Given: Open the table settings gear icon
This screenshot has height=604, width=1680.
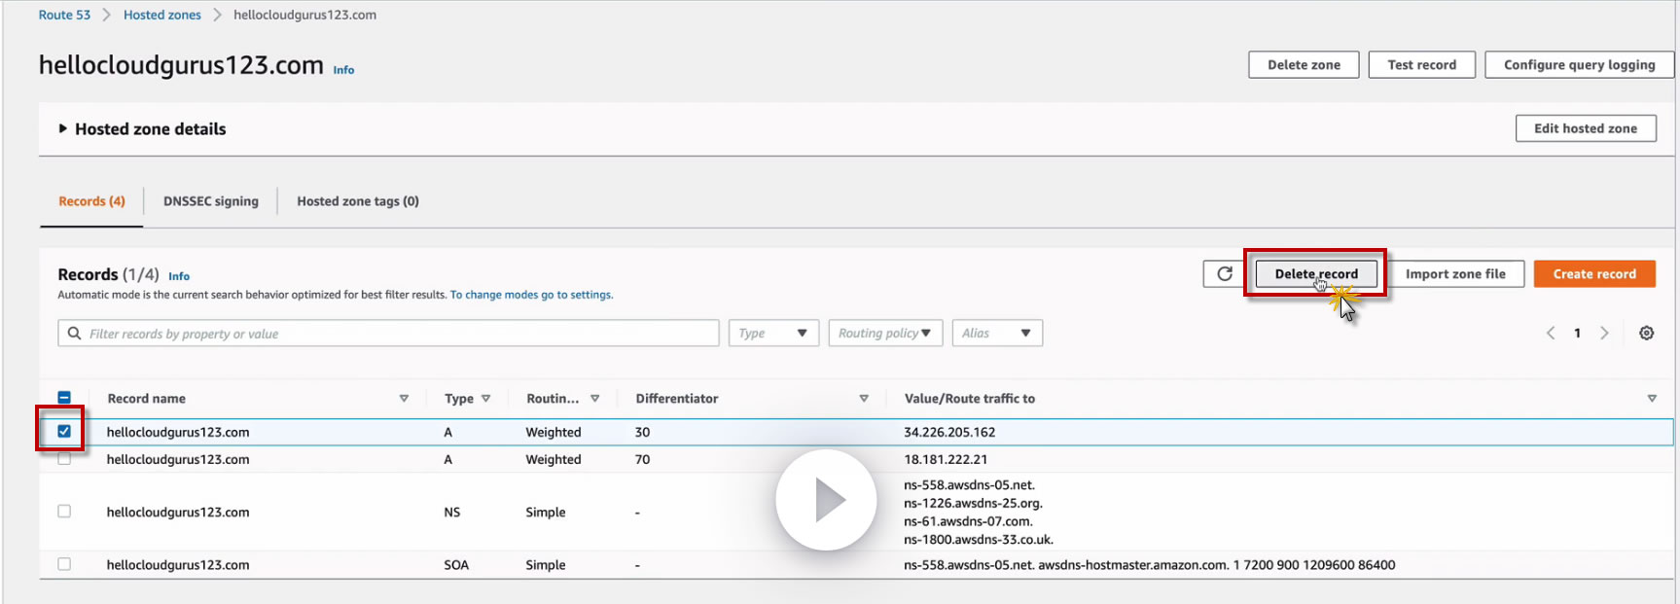Looking at the screenshot, I should pos(1646,333).
